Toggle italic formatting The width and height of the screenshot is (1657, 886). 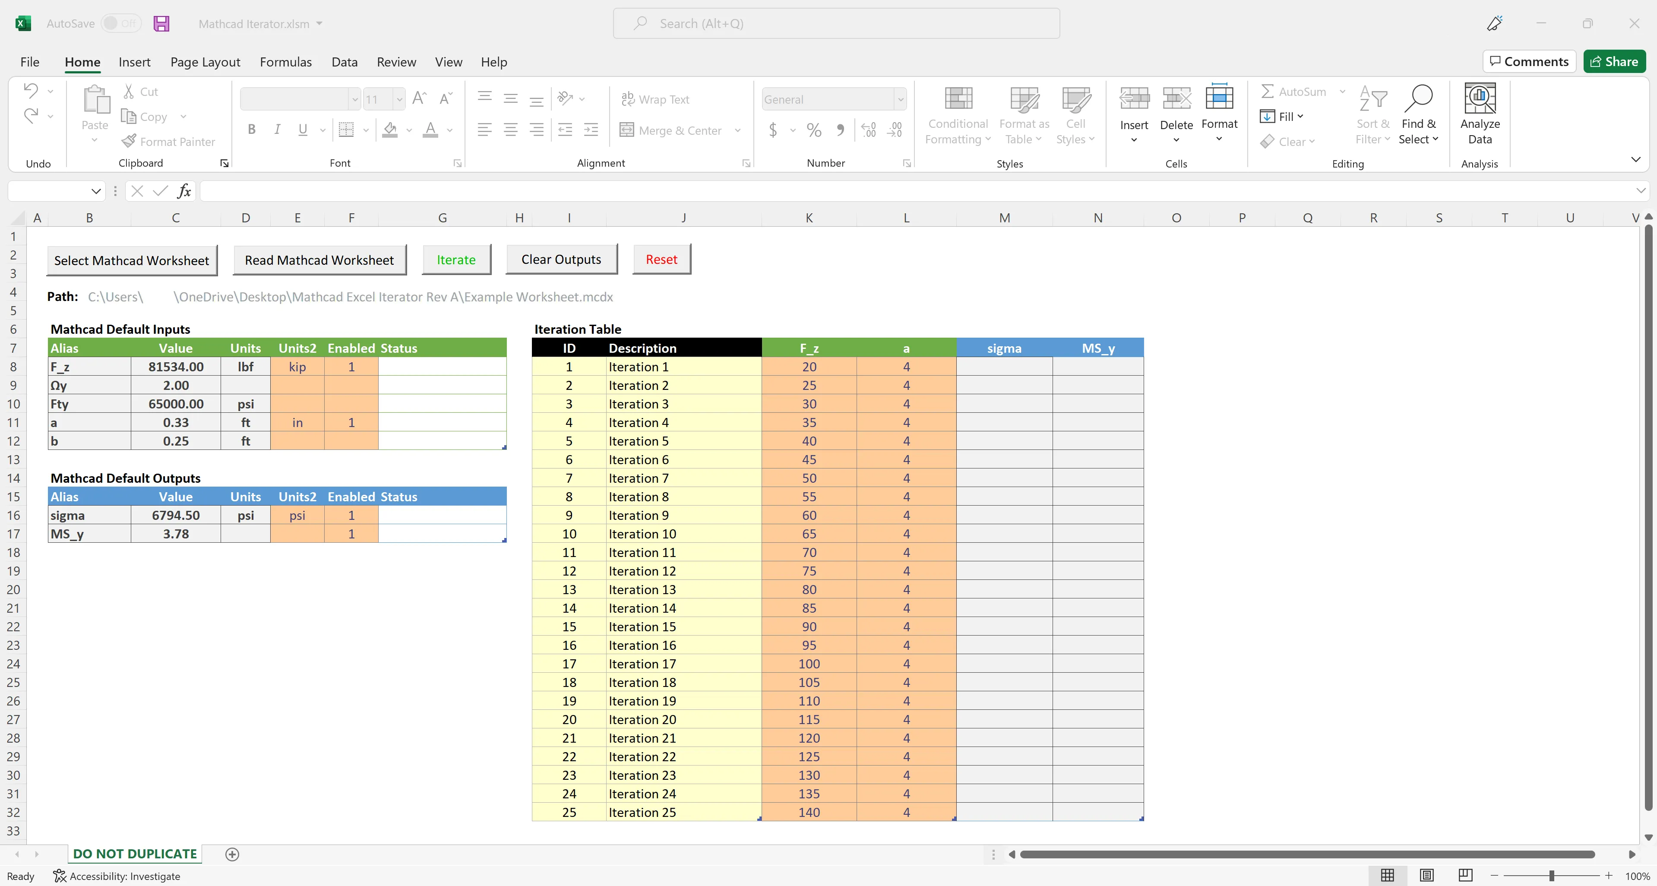pos(277,130)
